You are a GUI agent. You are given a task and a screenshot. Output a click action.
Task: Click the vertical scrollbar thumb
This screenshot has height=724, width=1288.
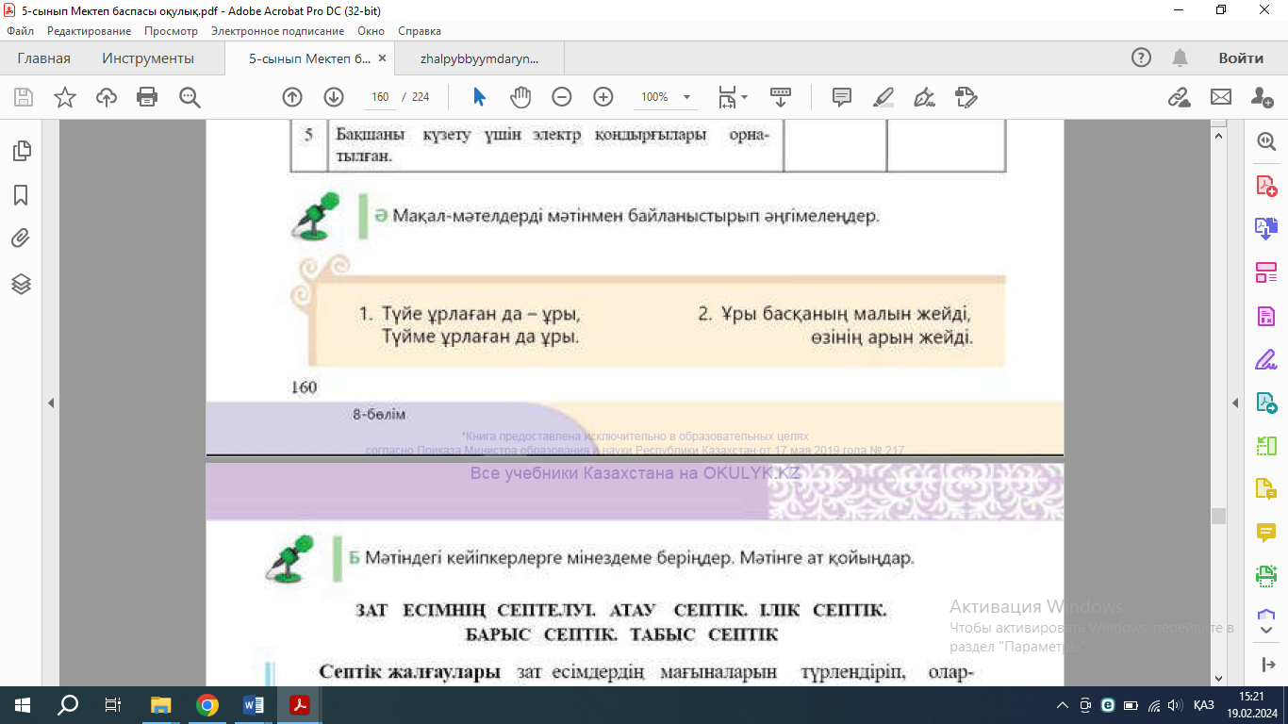point(1219,516)
